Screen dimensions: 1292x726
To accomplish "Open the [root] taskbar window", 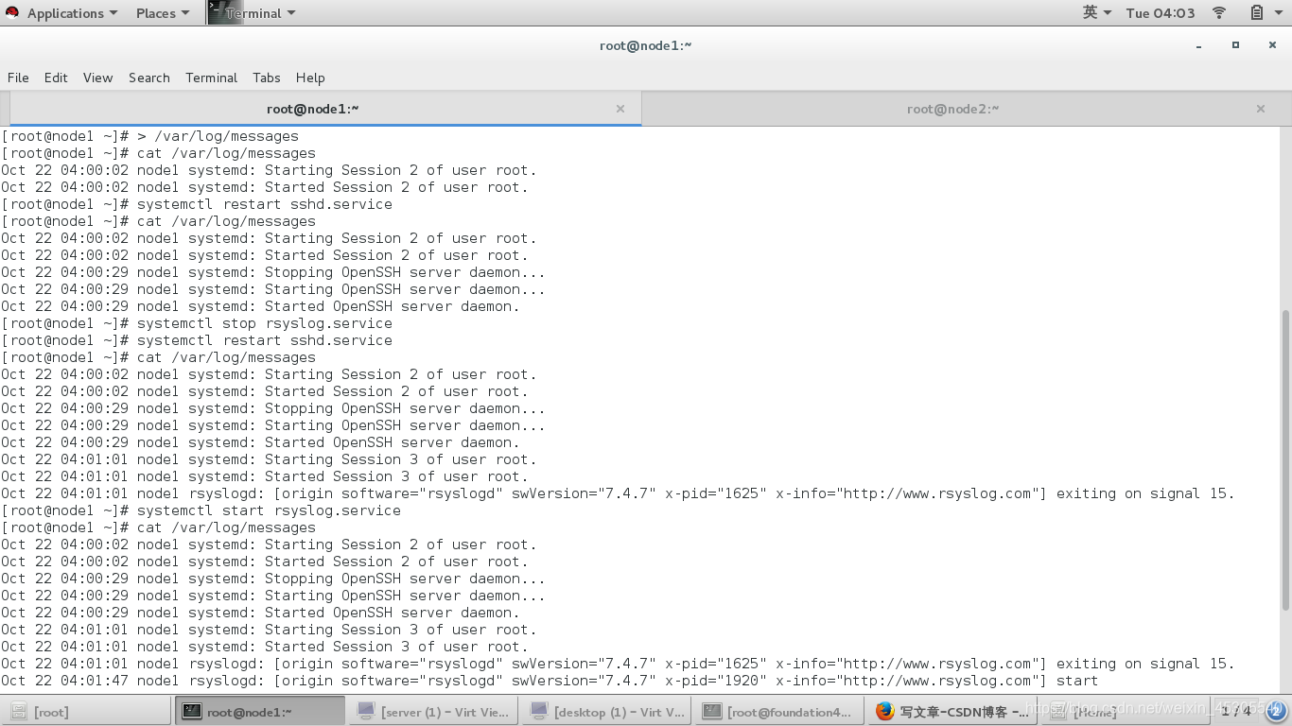I will [86, 712].
